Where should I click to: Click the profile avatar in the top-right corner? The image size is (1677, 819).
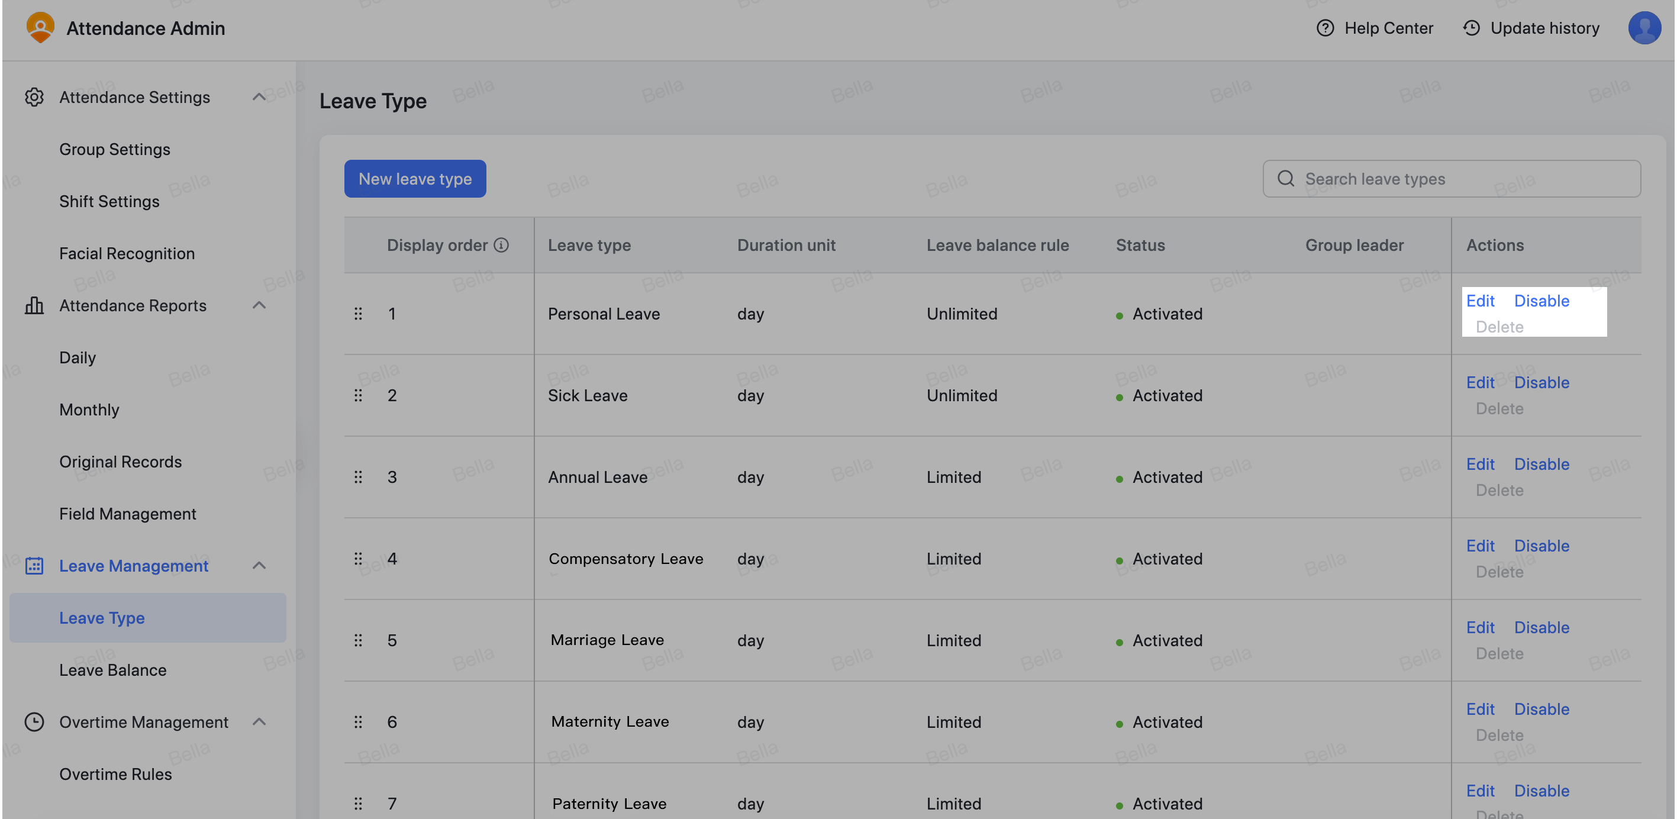tap(1644, 28)
